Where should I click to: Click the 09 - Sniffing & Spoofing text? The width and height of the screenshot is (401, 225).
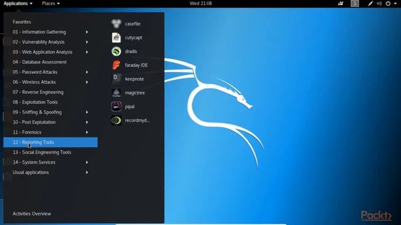click(37, 112)
